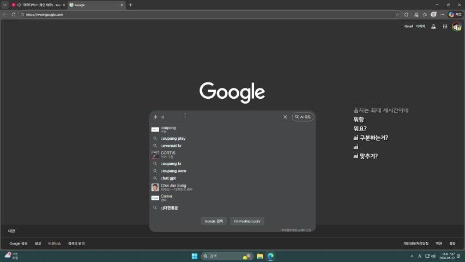The width and height of the screenshot is (465, 262).
Task: Switch the IME input mode A indicator
Action: point(420,256)
